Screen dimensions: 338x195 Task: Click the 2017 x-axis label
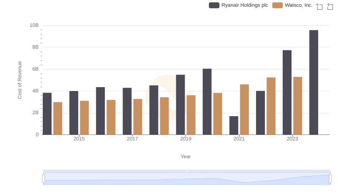(x=132, y=139)
